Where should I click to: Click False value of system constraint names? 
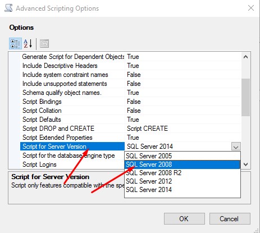183,75
